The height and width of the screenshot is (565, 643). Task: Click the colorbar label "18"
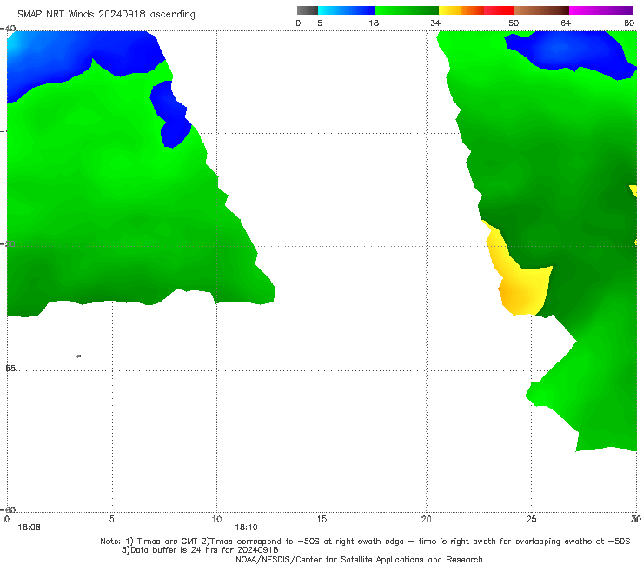[x=374, y=23]
